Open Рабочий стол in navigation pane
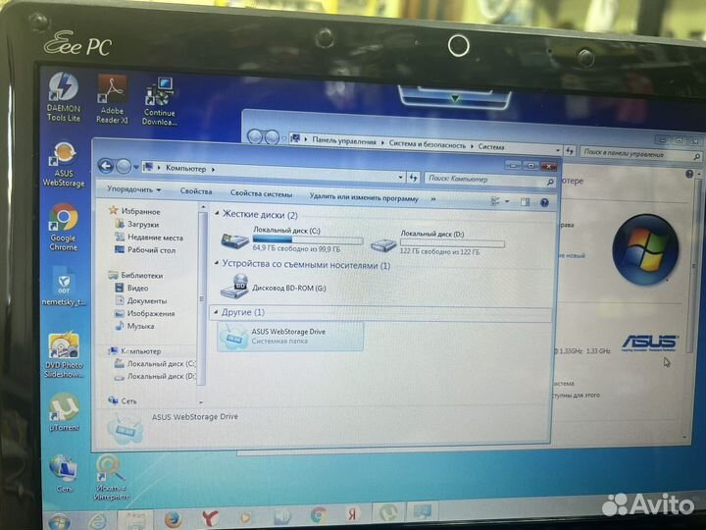The image size is (706, 530). click(151, 249)
